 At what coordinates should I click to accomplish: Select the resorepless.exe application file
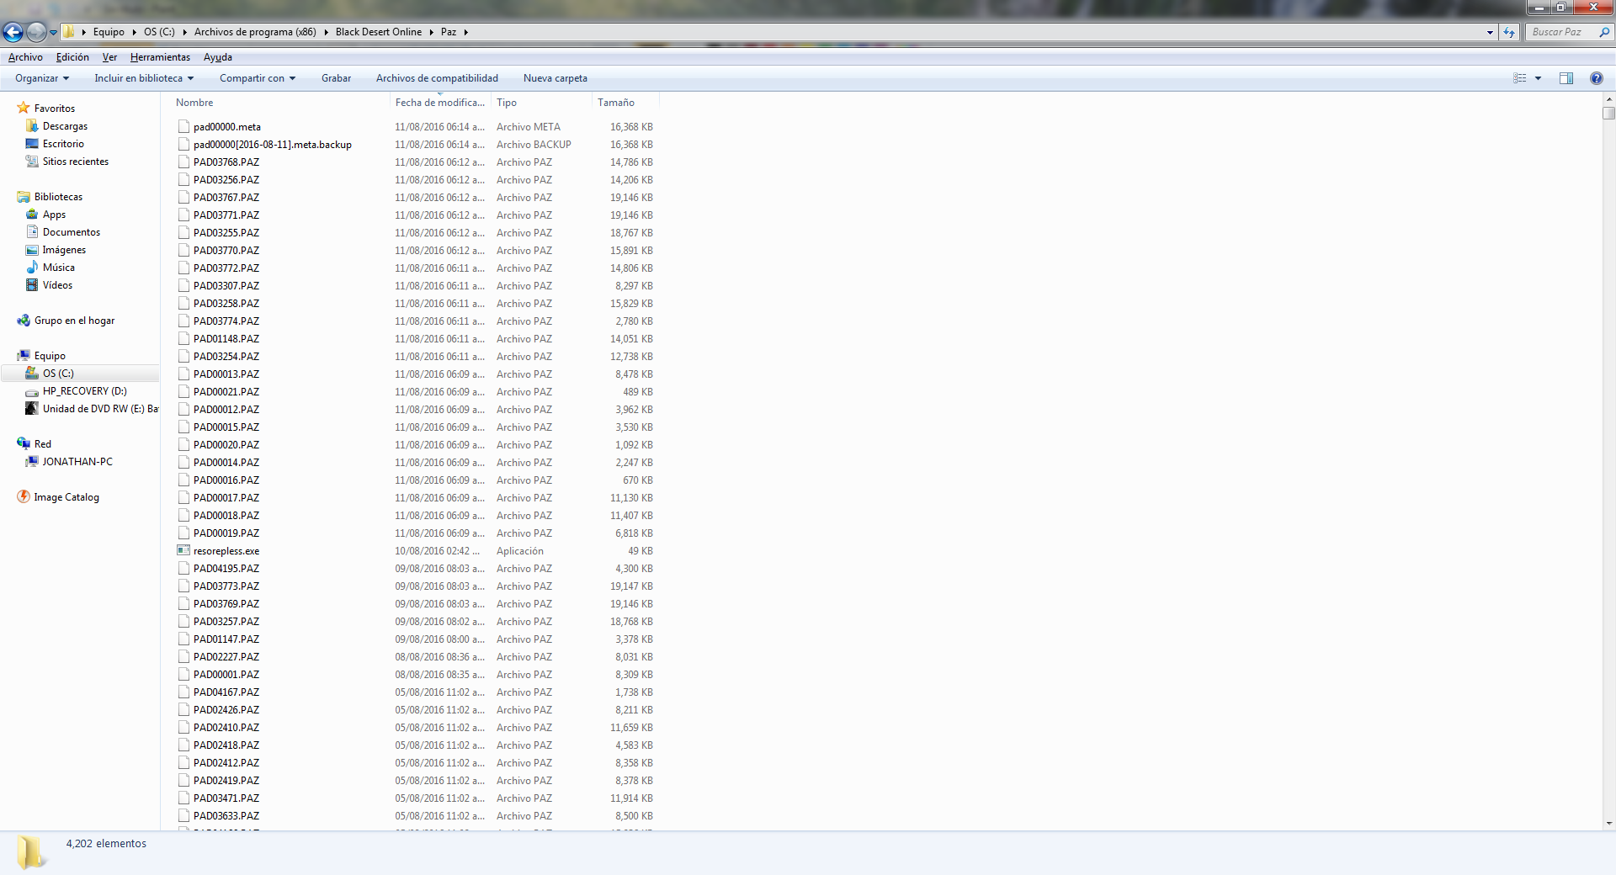point(226,551)
